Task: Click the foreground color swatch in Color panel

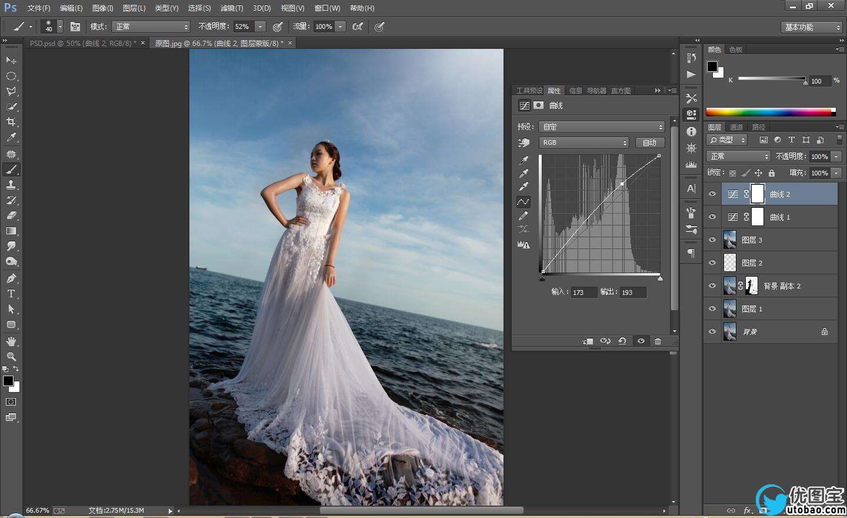Action: point(712,66)
